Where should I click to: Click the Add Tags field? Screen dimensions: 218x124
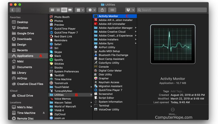(177, 91)
